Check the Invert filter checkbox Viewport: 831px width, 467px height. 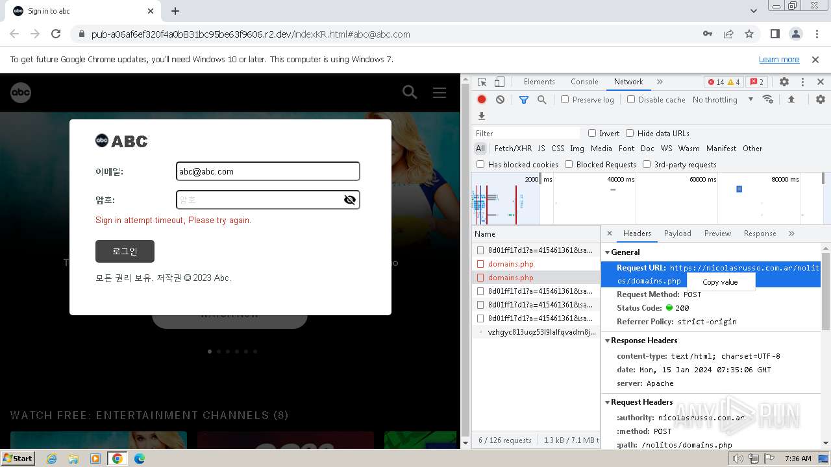click(592, 133)
